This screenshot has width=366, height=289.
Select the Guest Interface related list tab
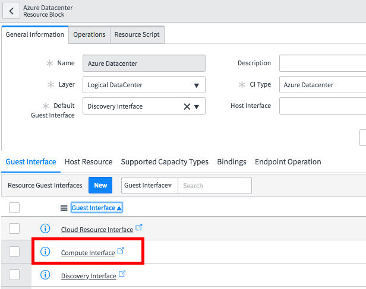tap(31, 162)
